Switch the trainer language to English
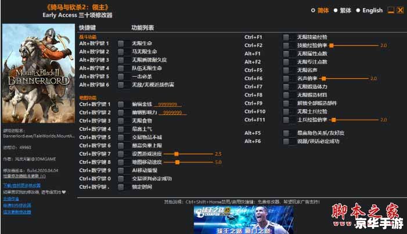407x234 pixels. [x=358, y=10]
